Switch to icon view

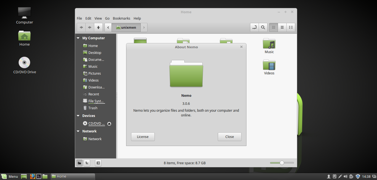click(x=274, y=27)
